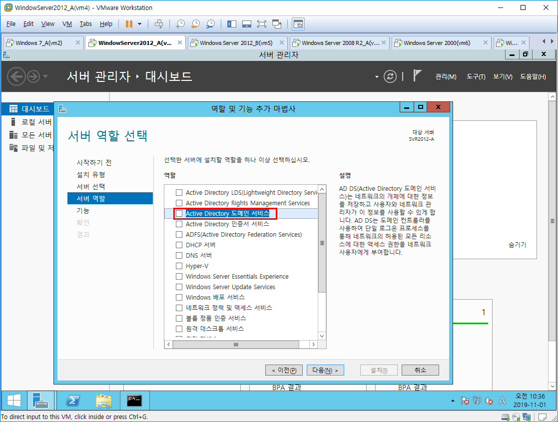Click the 취소 button in the wizard

pyautogui.click(x=420, y=371)
